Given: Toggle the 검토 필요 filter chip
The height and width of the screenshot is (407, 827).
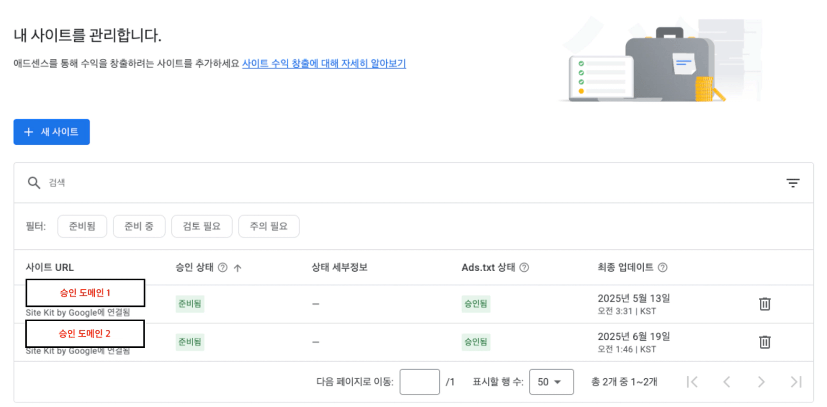Looking at the screenshot, I should 202,226.
